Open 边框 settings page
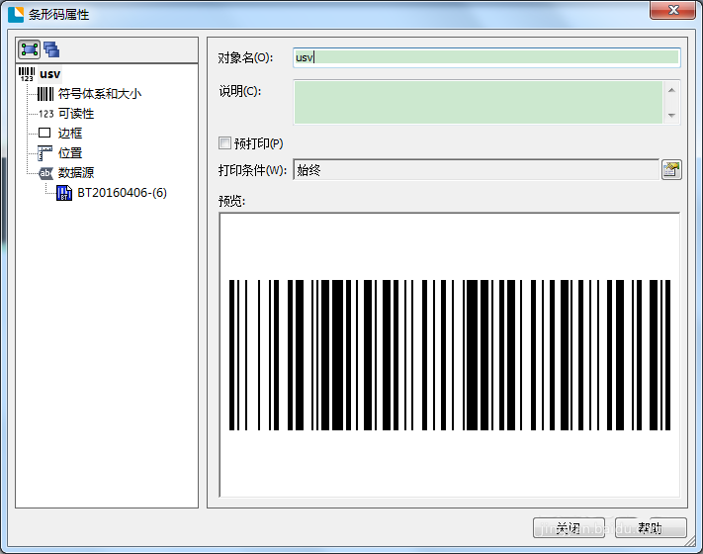This screenshot has height=554, width=703. (x=70, y=134)
